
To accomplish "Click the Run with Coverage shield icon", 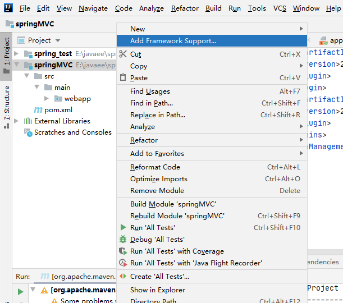I will (x=123, y=251).
